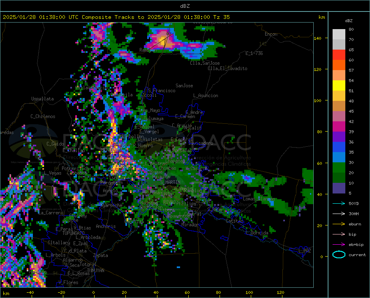Click the yellow eburn arrow in legend

pos(339,224)
